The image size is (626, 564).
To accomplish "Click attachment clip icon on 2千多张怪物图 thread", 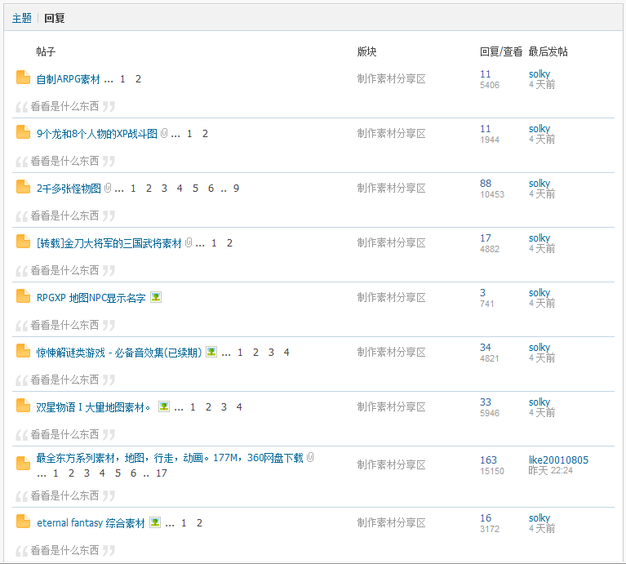I will coord(108,188).
